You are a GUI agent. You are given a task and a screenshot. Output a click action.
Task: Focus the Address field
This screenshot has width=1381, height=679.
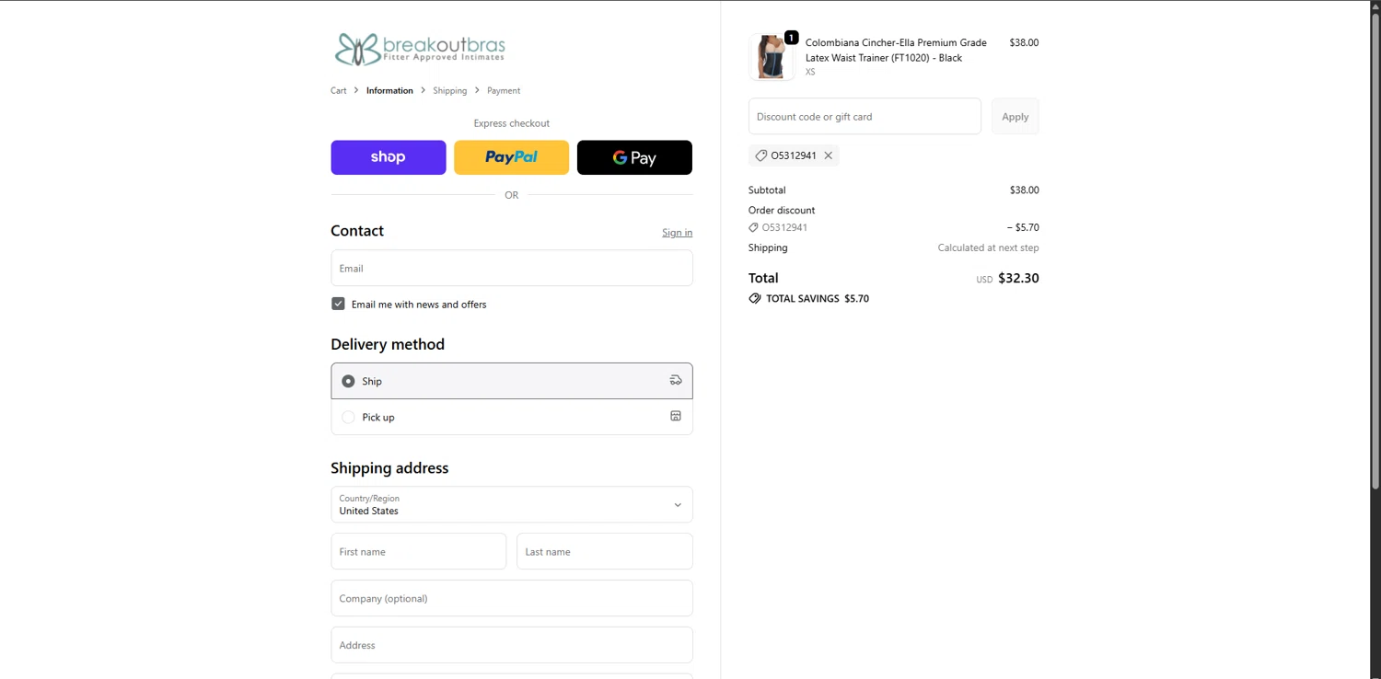coord(512,645)
